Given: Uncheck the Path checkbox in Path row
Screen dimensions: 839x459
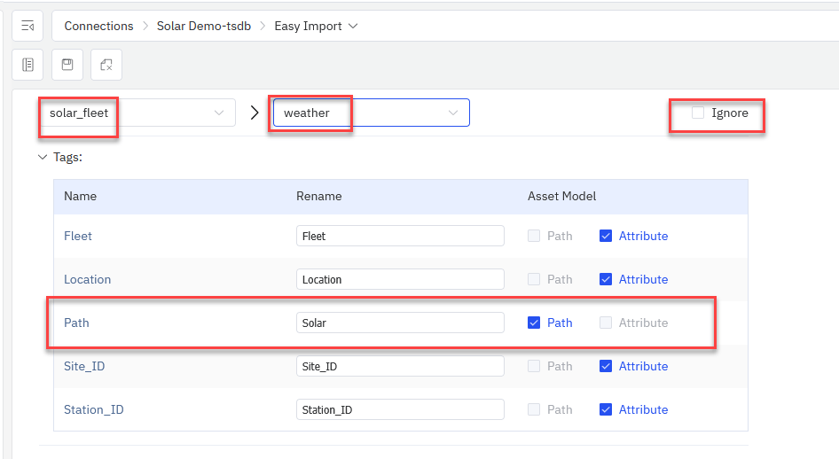Looking at the screenshot, I should pos(534,323).
